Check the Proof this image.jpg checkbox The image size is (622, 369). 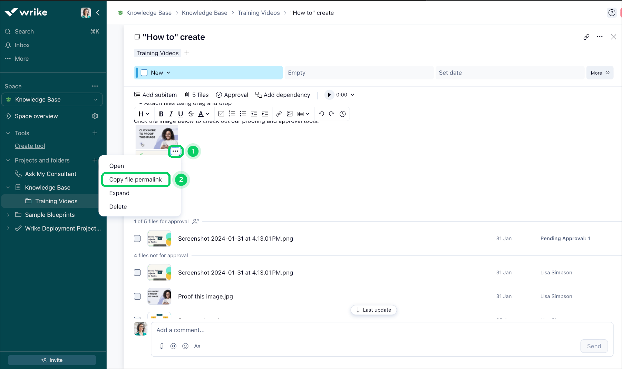tap(137, 297)
